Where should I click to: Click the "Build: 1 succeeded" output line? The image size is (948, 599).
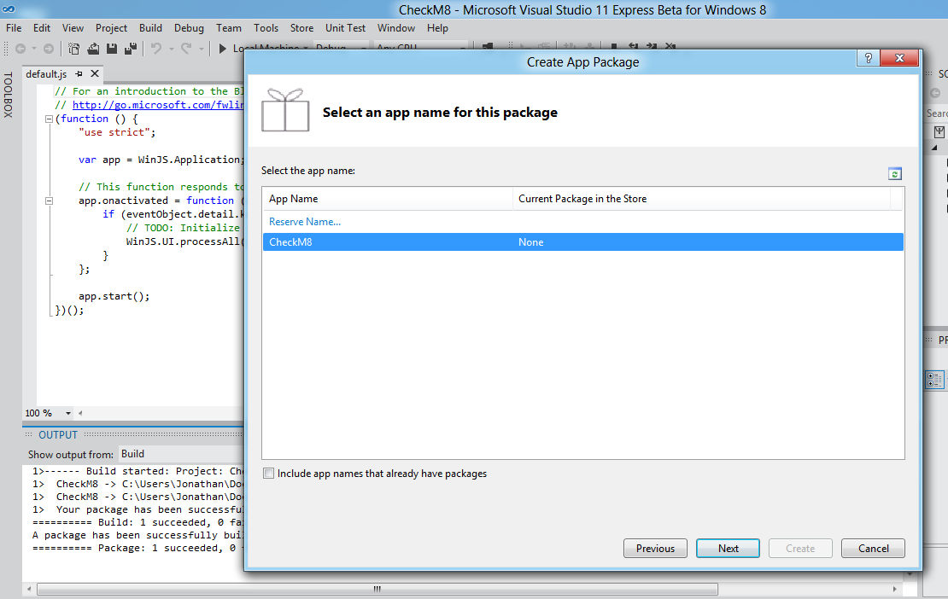tap(138, 522)
